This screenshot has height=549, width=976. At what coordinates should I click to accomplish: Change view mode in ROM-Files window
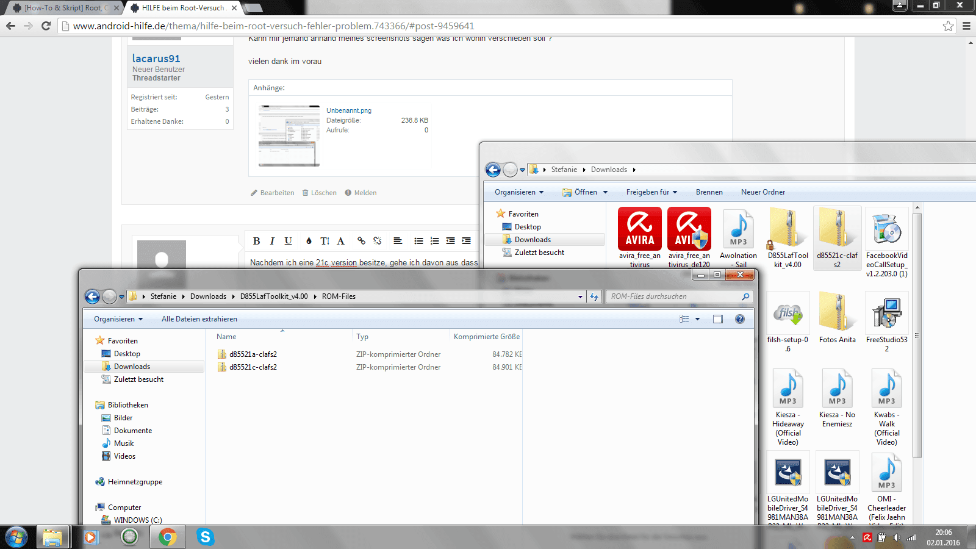click(684, 319)
